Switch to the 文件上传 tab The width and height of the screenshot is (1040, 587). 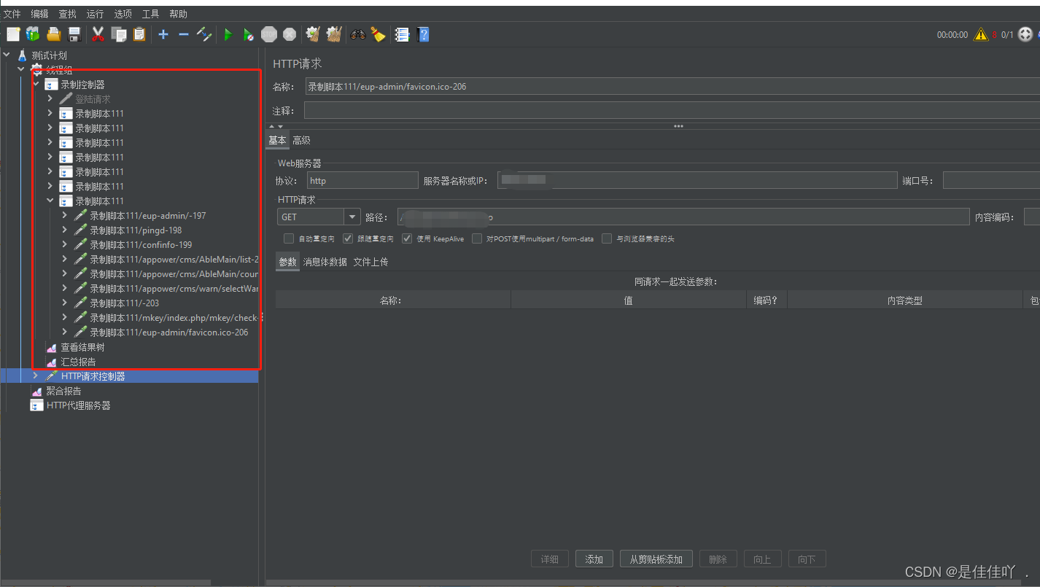click(x=371, y=262)
